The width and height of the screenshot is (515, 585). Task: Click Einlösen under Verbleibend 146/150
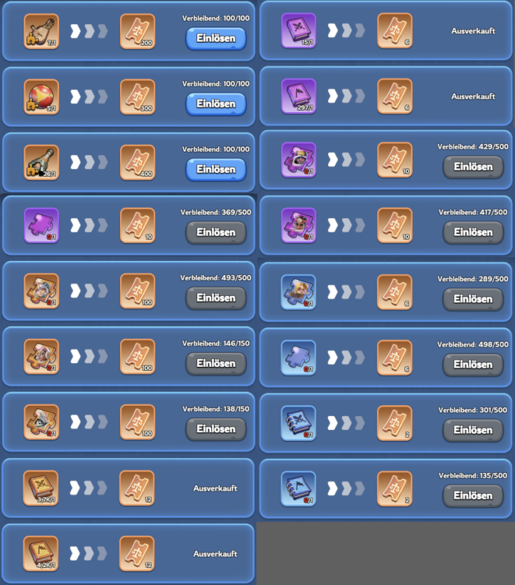tap(216, 364)
